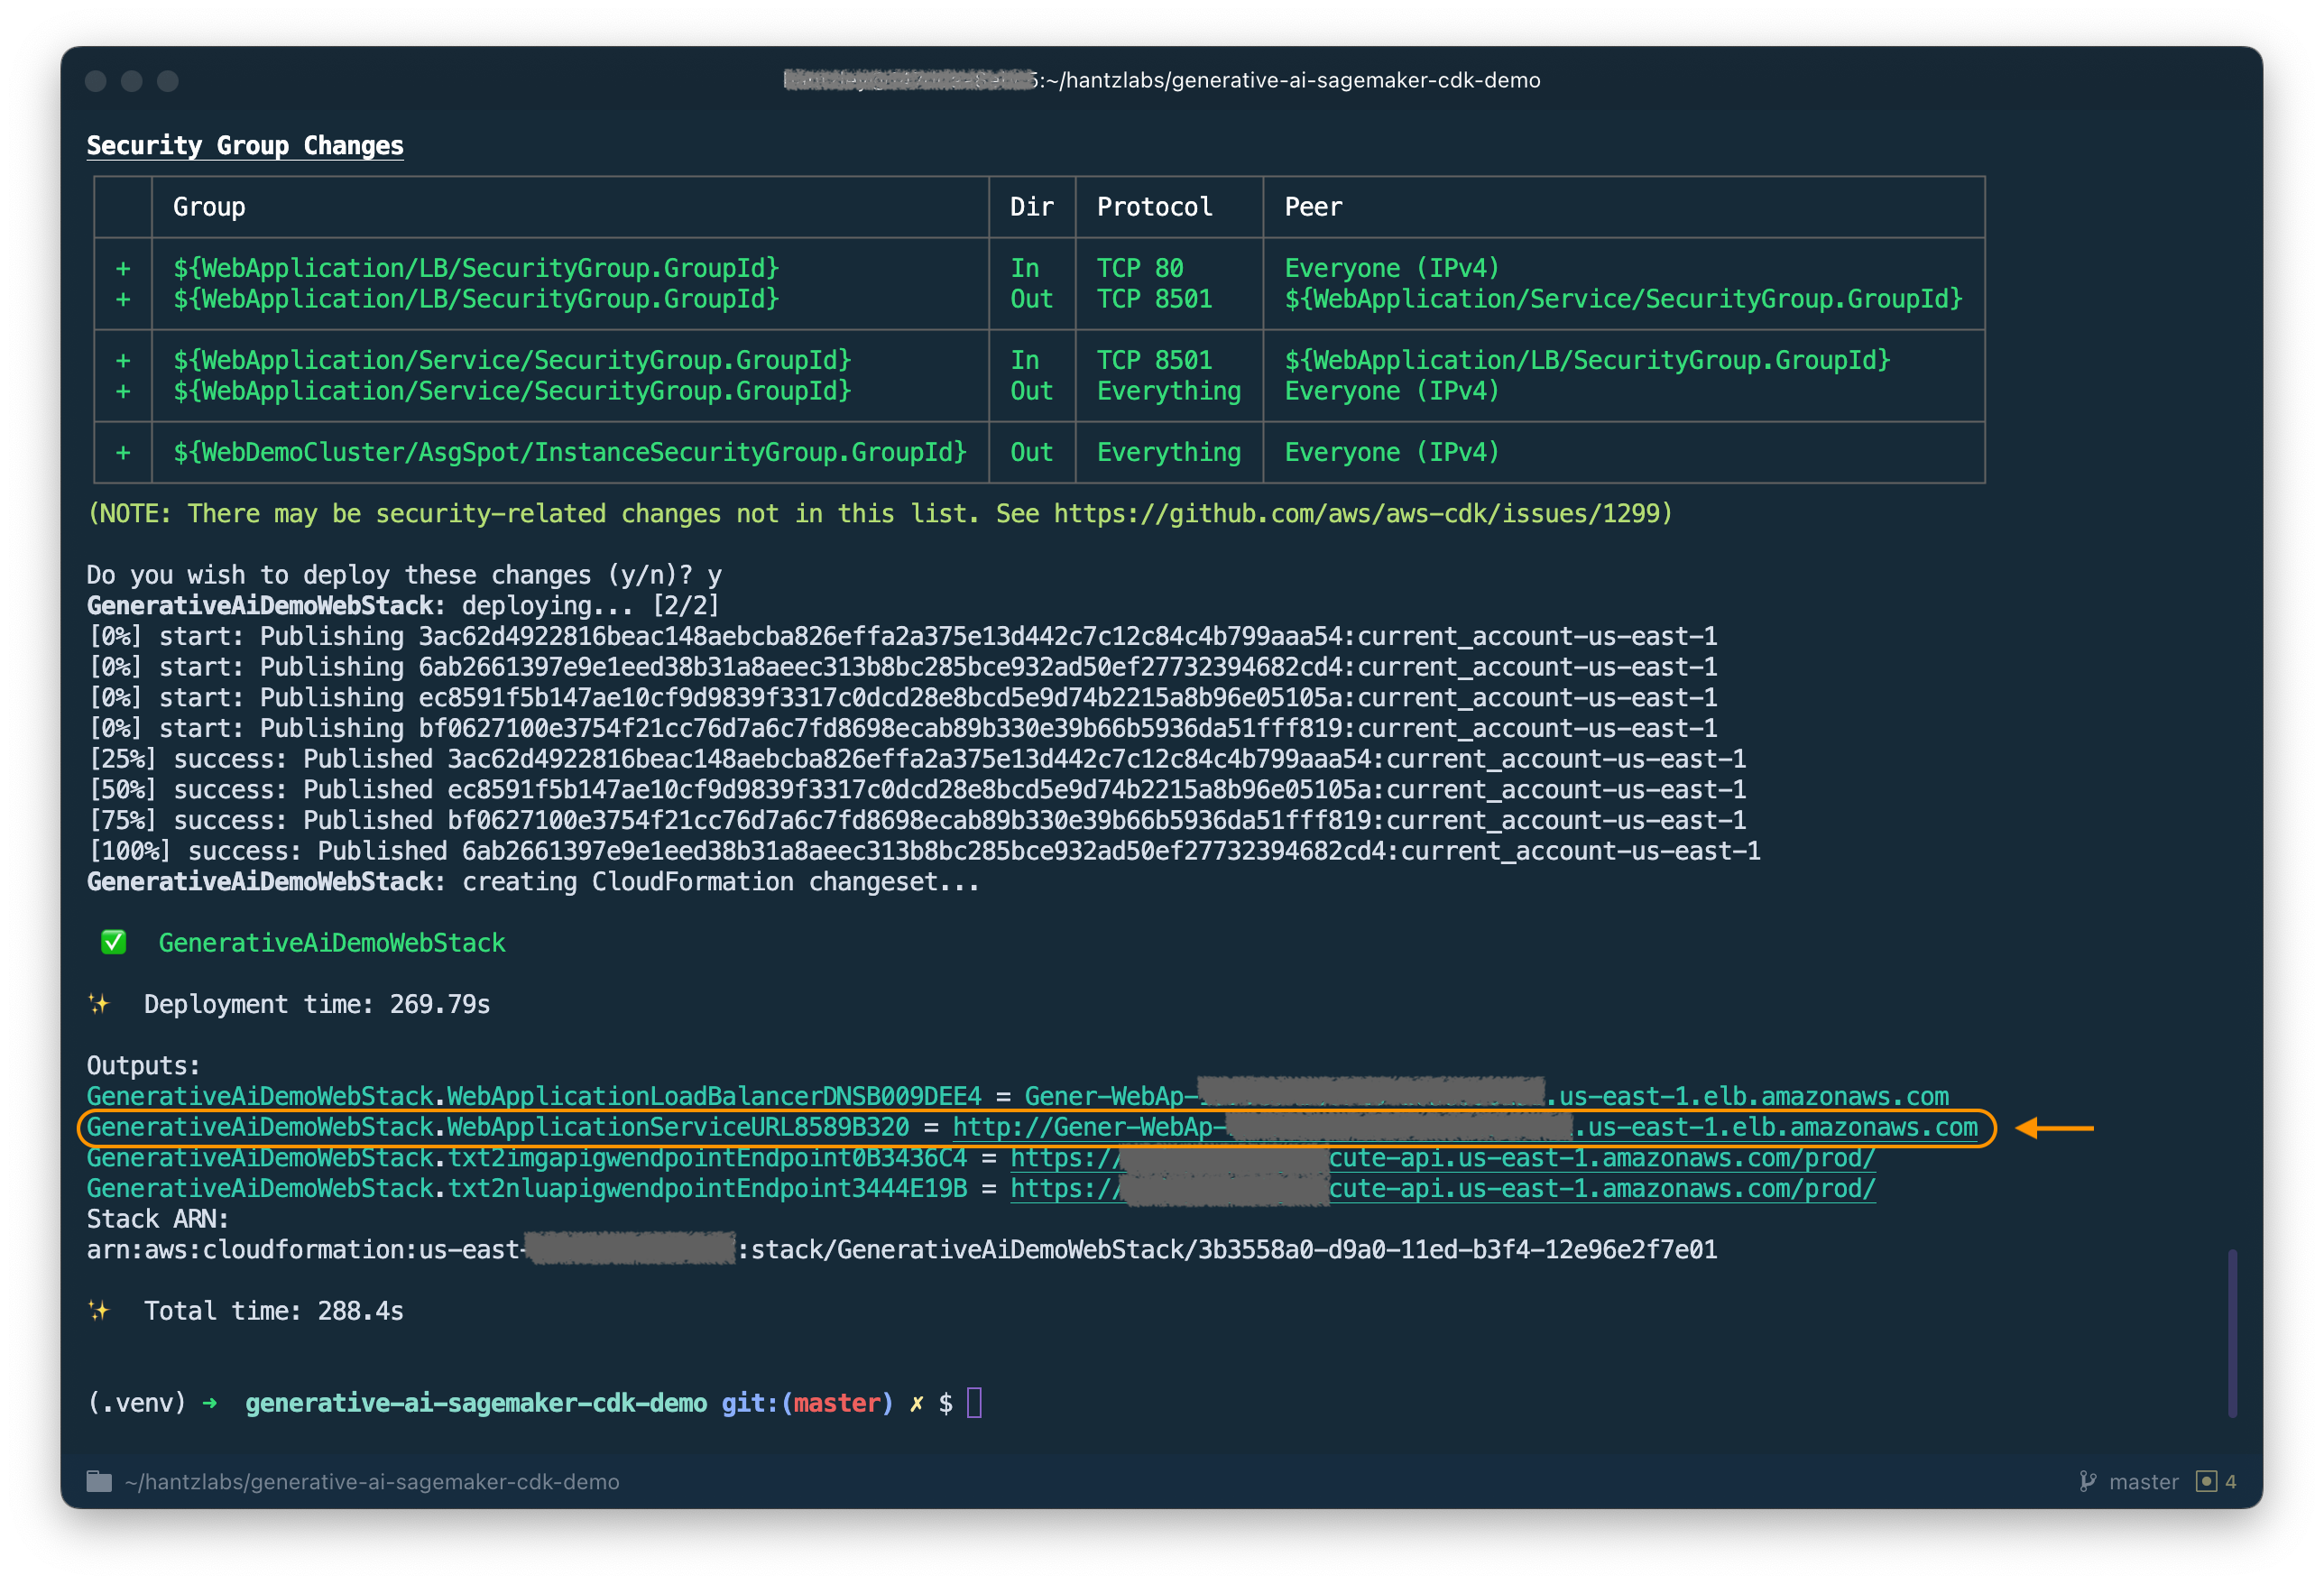This screenshot has height=1584, width=2324.
Task: Click the sparkle icon next to Deployment time
Action: [99, 1004]
